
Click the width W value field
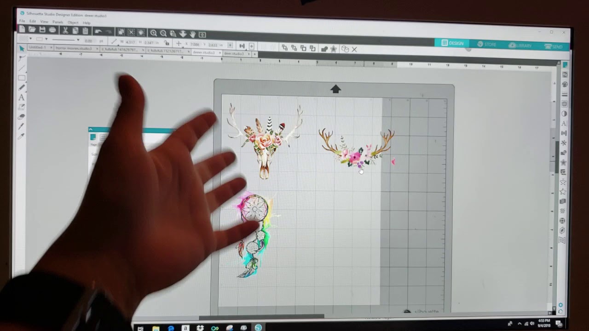[x=130, y=42]
